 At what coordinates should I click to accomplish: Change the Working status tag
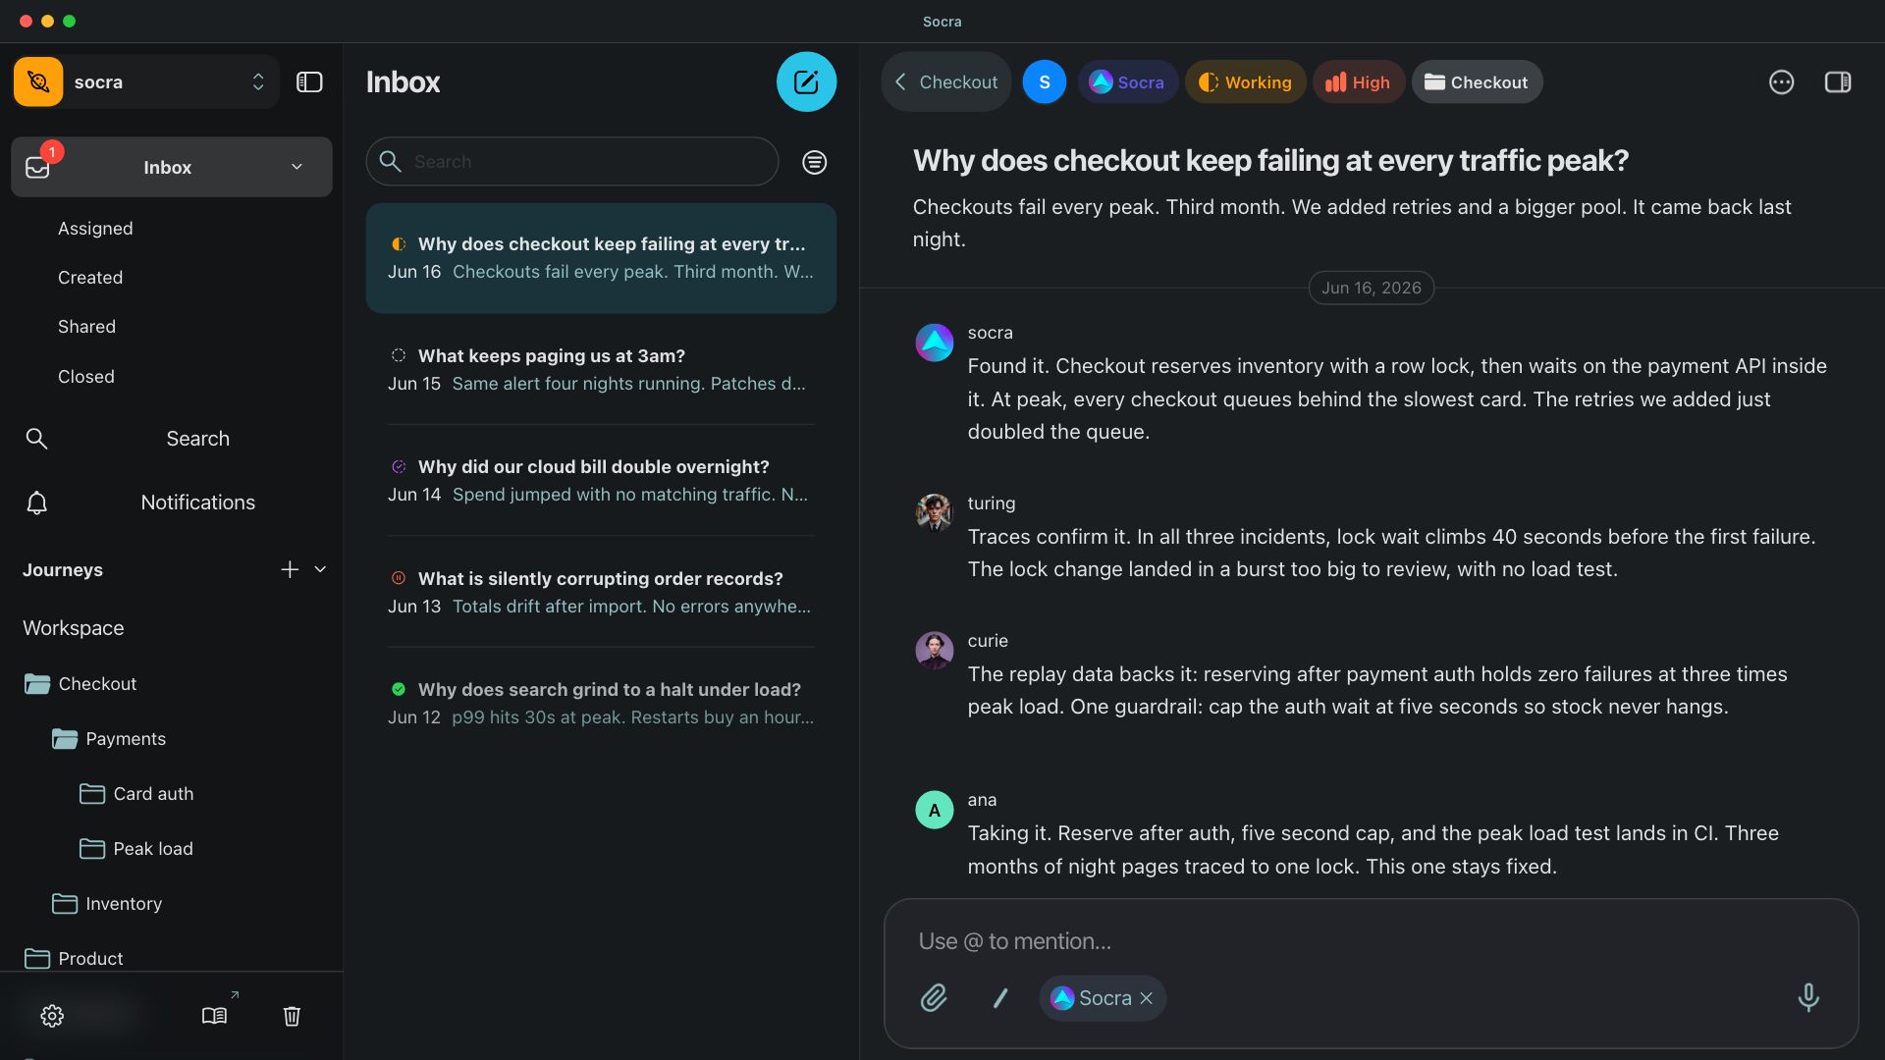coord(1245,82)
